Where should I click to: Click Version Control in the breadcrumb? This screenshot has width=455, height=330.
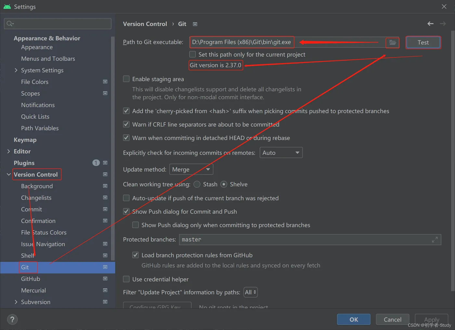145,24
